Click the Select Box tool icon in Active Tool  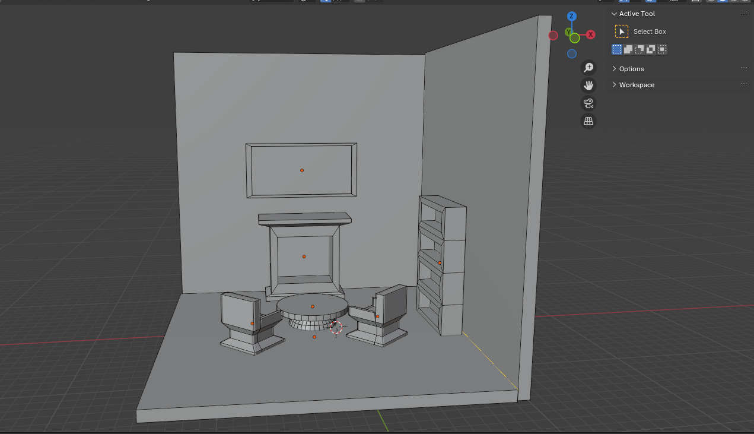[622, 31]
